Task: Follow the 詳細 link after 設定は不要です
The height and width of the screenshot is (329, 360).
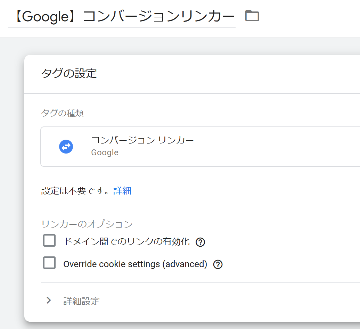Action: 122,191
